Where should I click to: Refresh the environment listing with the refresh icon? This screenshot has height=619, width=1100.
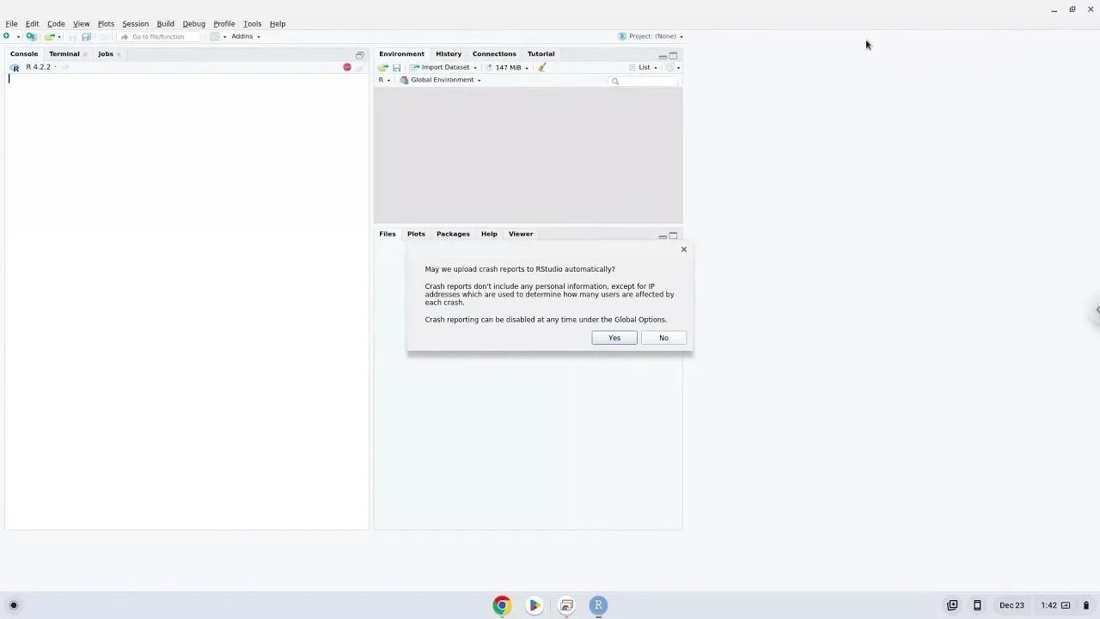[x=670, y=67]
